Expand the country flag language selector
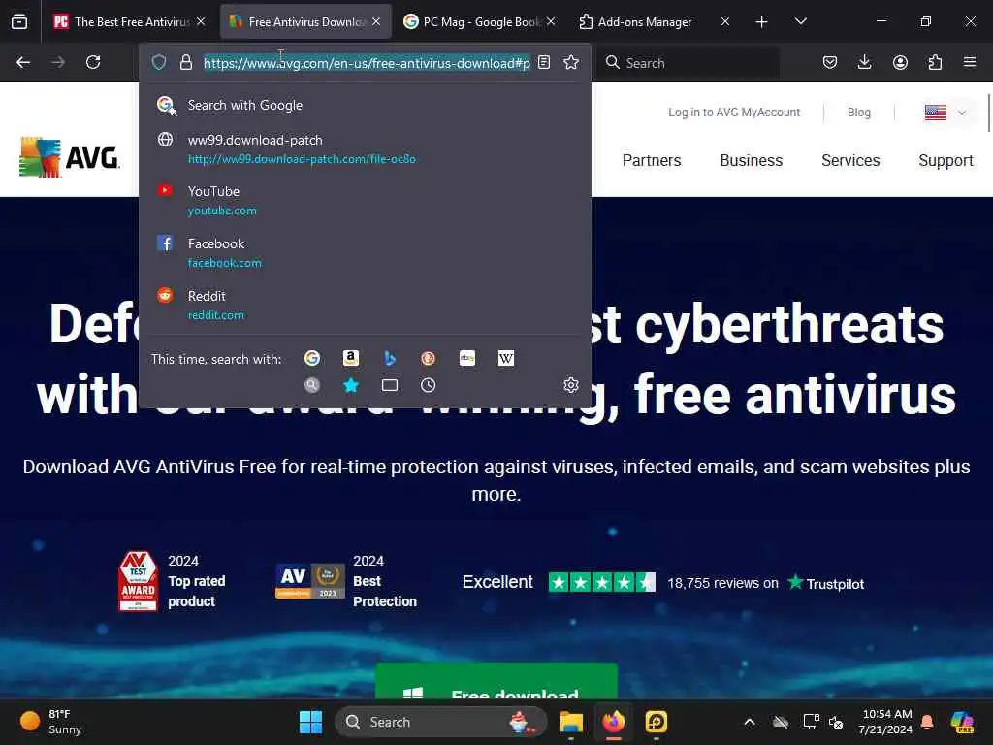 [x=945, y=113]
